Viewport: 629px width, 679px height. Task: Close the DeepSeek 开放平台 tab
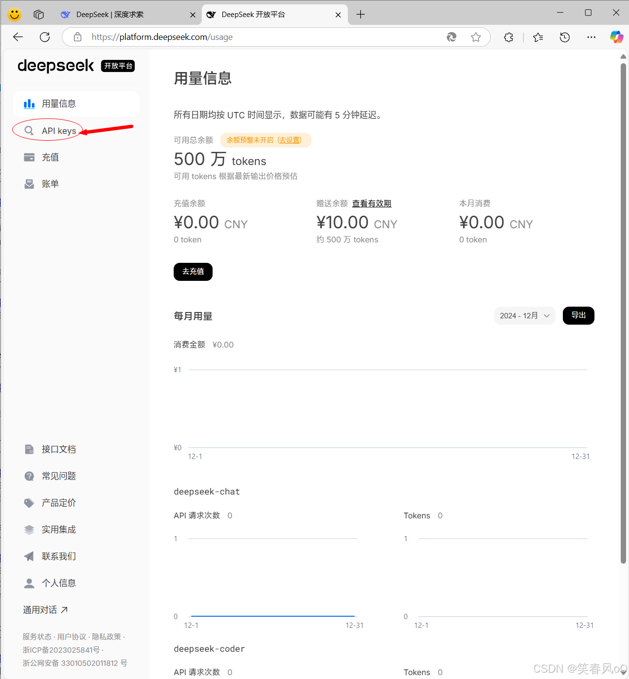point(338,15)
